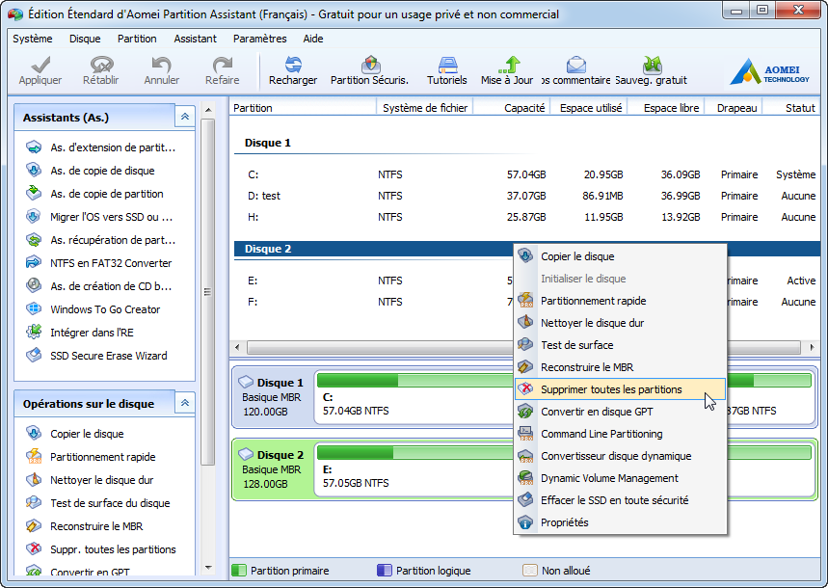Select the D: test partition row
This screenshot has width=828, height=588.
[x=525, y=196]
